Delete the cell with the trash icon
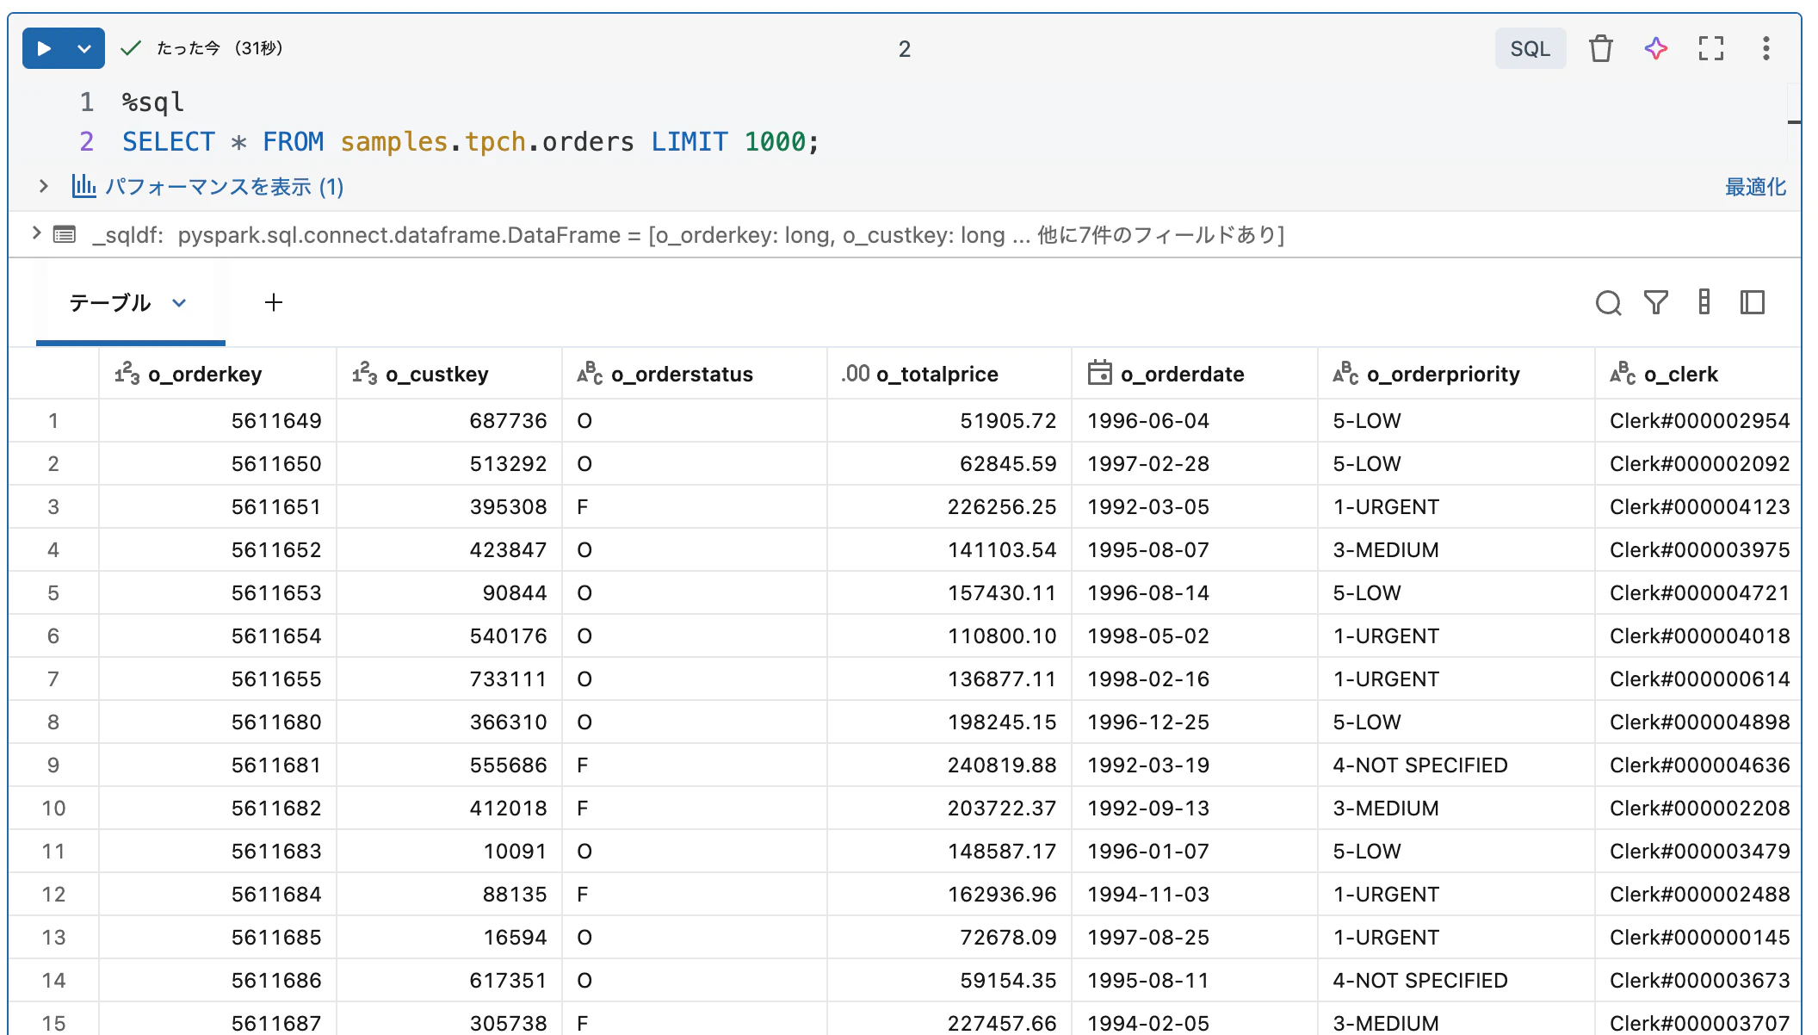1818x1035 pixels. 1600,49
